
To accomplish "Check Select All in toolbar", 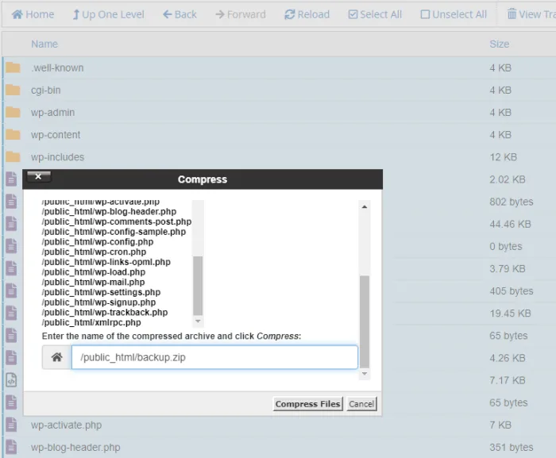I will click(375, 14).
